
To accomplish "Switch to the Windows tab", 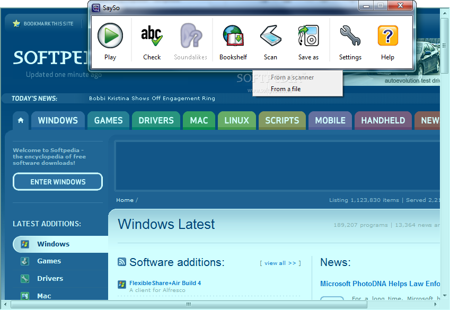I will pyautogui.click(x=58, y=120).
